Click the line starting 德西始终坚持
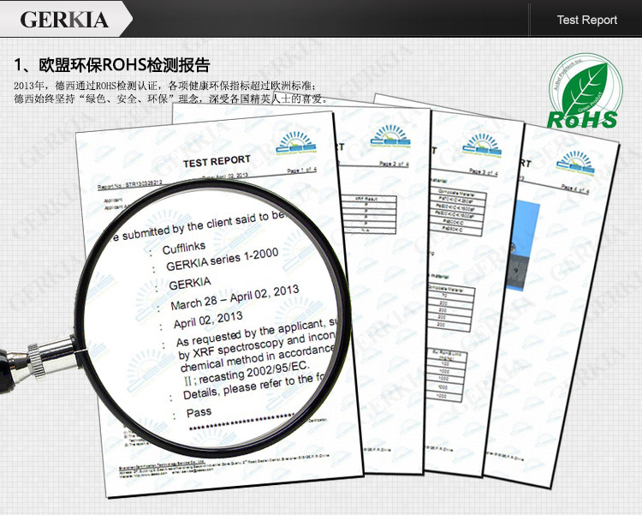The width and height of the screenshot is (642, 515). coord(170,99)
